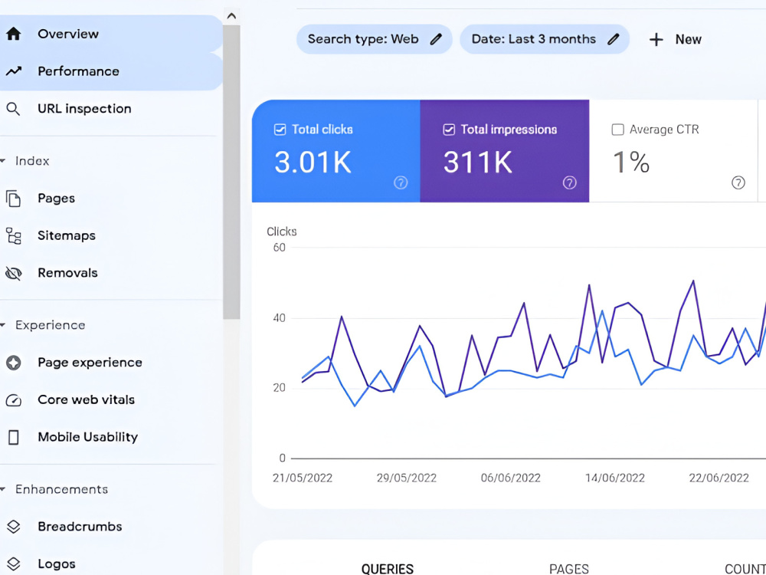Open help icon on Average CTR card
Image resolution: width=766 pixels, height=575 pixels.
click(x=738, y=183)
